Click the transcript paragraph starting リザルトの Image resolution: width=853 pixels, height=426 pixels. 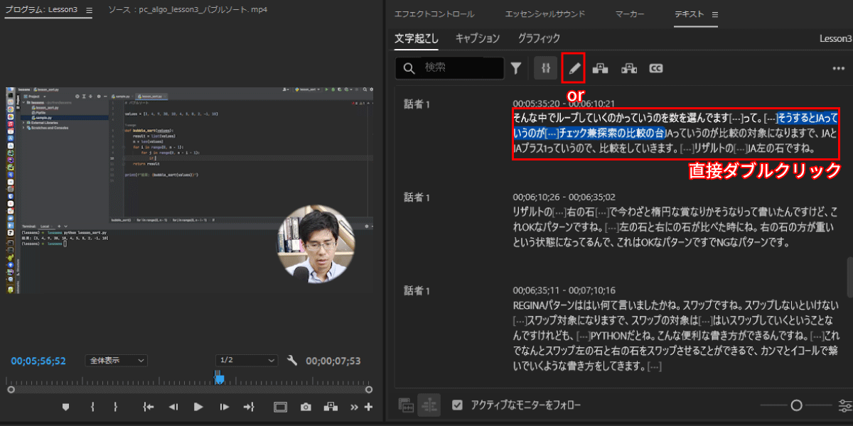pyautogui.click(x=675, y=227)
